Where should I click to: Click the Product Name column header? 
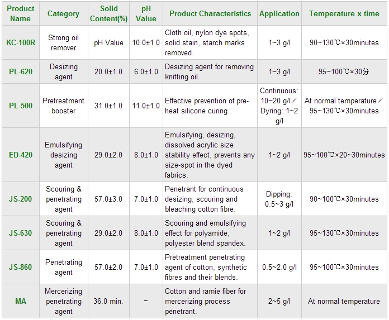[21, 13]
